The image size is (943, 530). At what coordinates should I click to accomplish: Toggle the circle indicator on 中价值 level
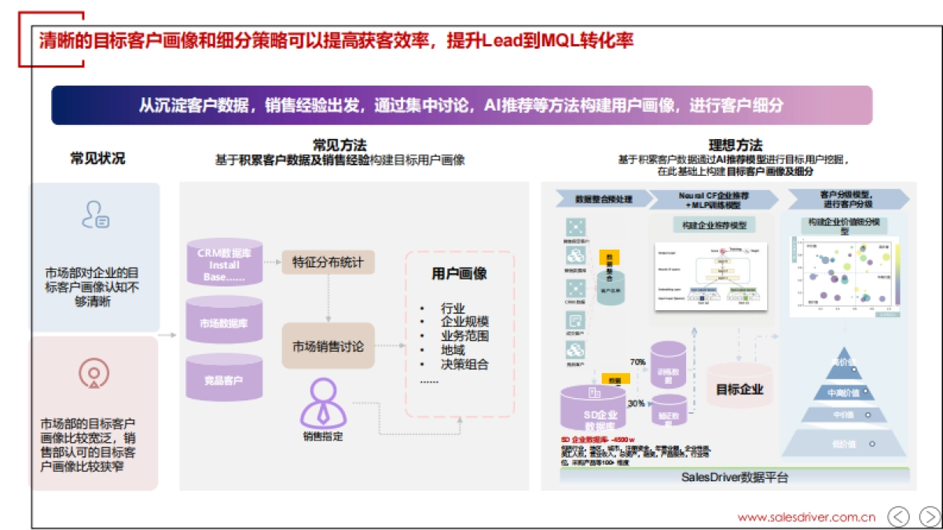[x=868, y=415]
